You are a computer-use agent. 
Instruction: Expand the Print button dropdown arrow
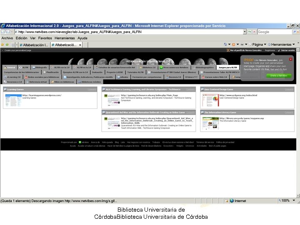246,45
